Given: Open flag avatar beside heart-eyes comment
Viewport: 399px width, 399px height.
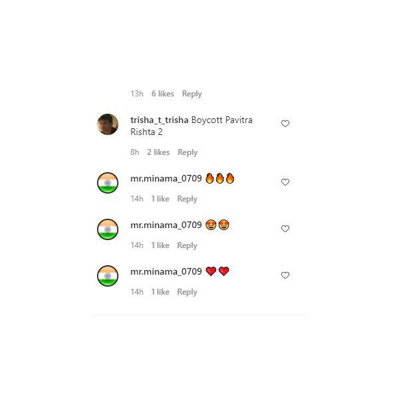Looking at the screenshot, I should tap(108, 229).
